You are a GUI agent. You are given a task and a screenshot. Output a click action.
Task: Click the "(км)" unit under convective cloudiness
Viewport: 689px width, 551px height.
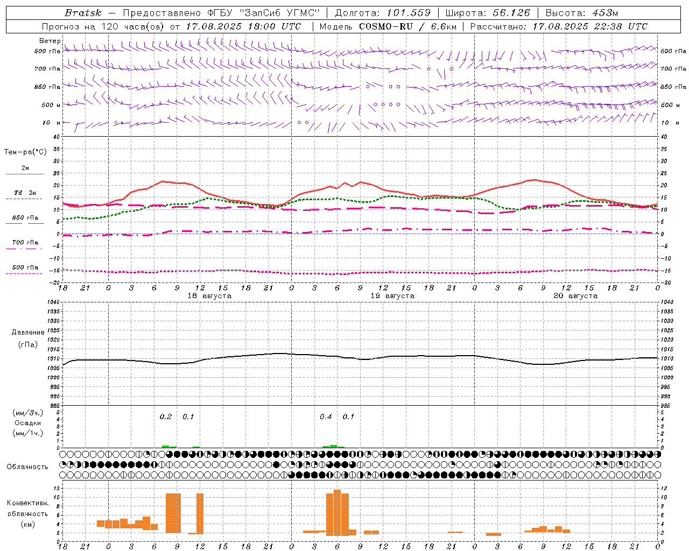coord(28,524)
